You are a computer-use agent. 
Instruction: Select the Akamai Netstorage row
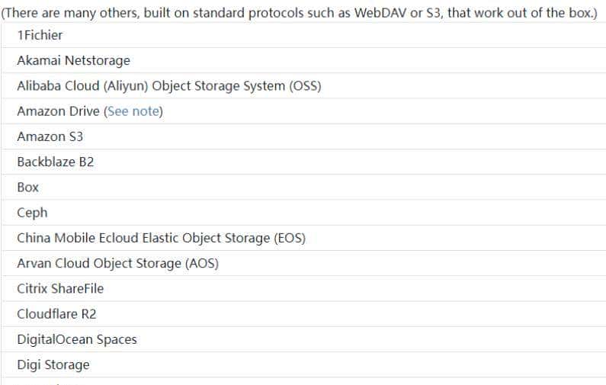pos(73,60)
